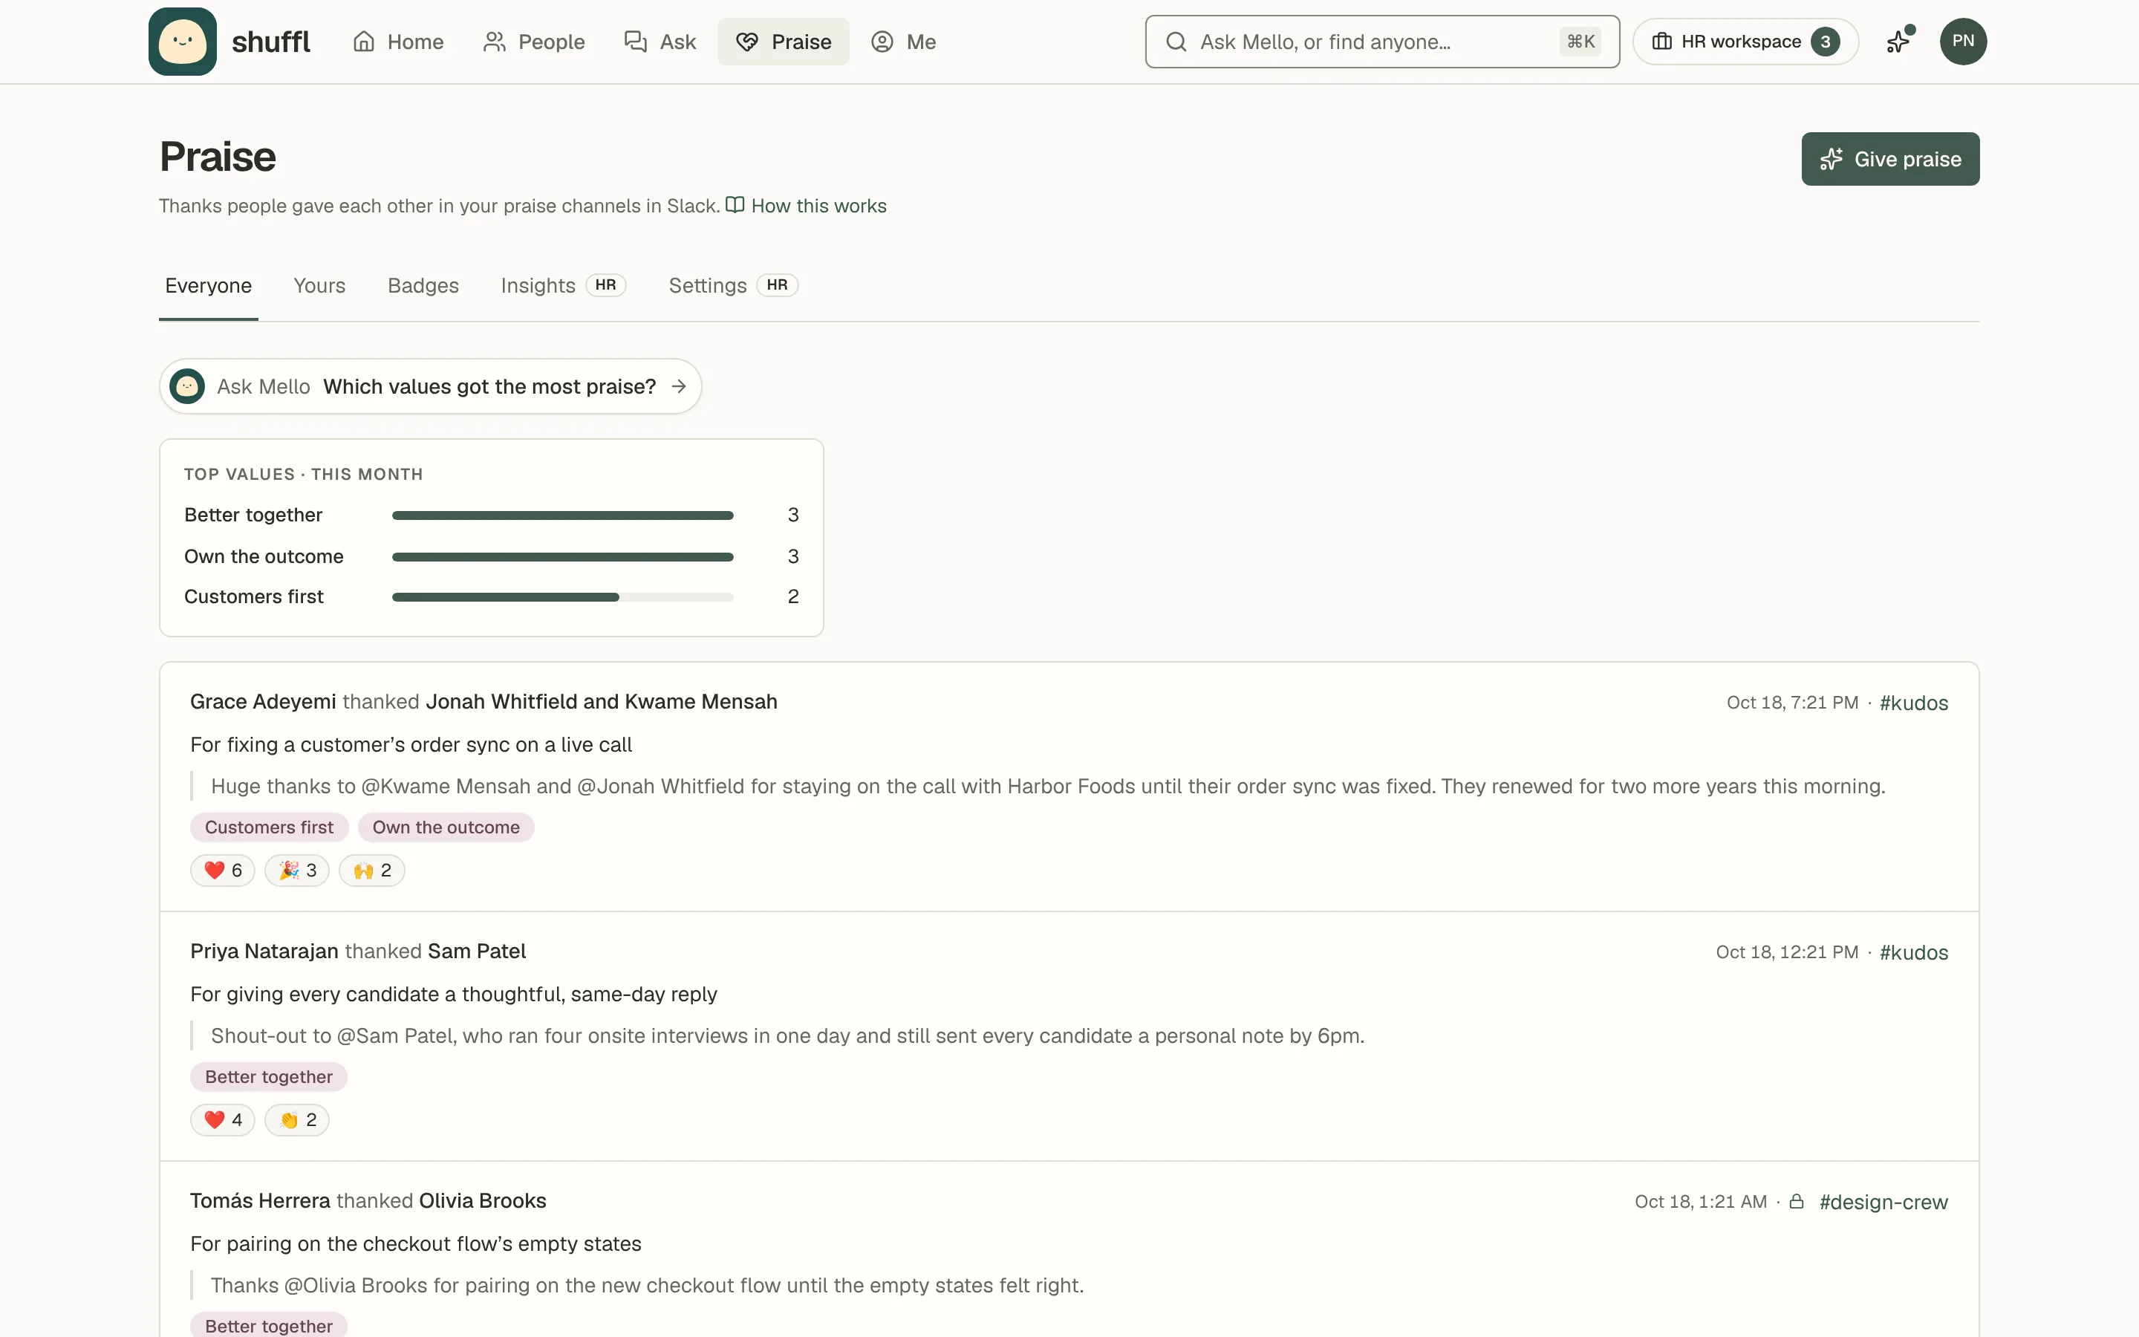
Task: Open the Home nav item
Action: point(398,42)
